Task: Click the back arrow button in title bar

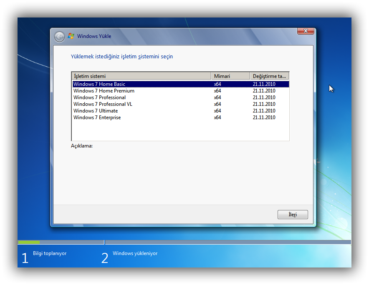Action: [x=59, y=37]
